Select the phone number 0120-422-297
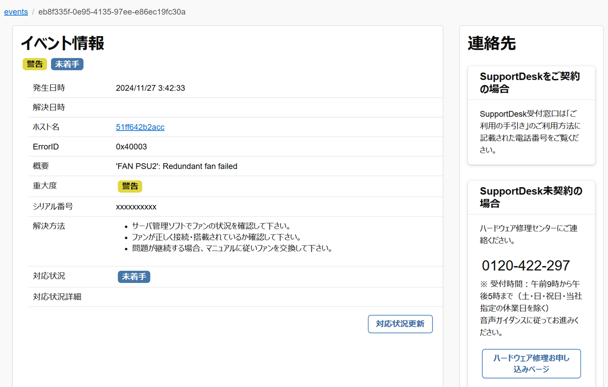 coord(526,266)
